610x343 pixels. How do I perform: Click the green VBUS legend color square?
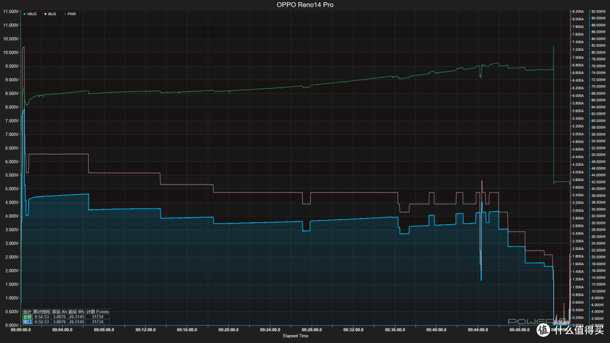(x=24, y=14)
